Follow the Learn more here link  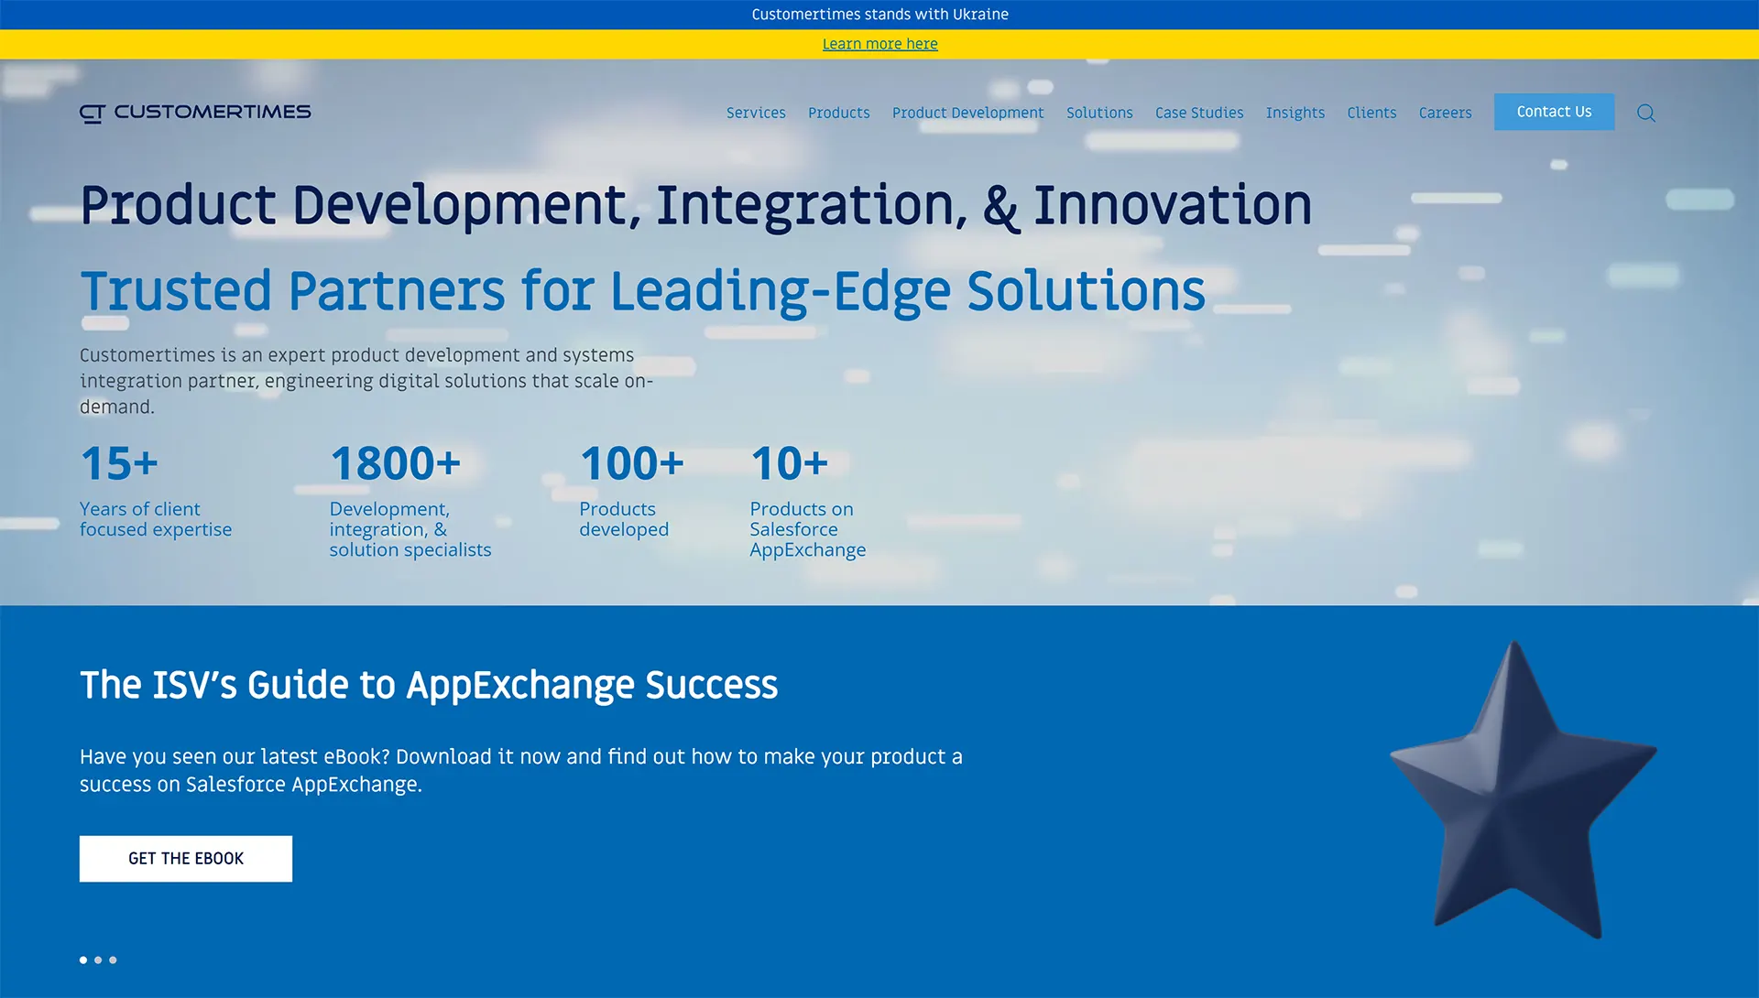(879, 44)
